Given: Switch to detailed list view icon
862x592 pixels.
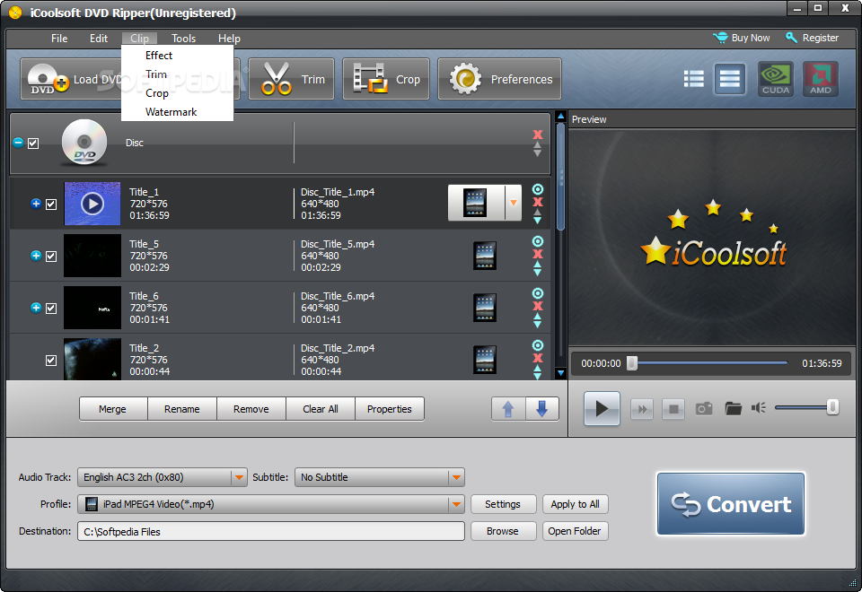Looking at the screenshot, I should (694, 79).
